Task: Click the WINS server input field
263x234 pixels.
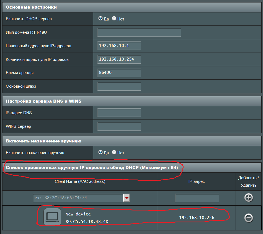Action: pyautogui.click(x=119, y=126)
